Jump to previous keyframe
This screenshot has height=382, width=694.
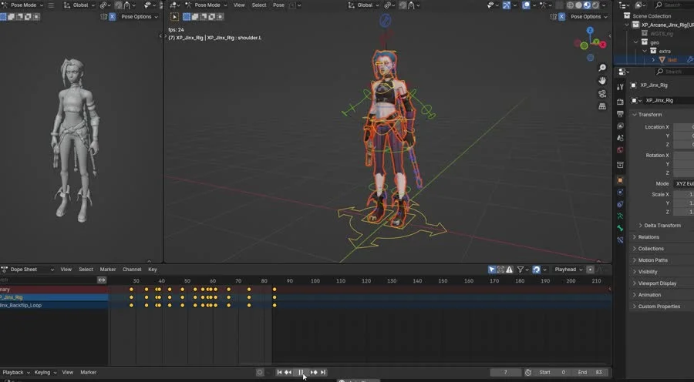click(288, 372)
